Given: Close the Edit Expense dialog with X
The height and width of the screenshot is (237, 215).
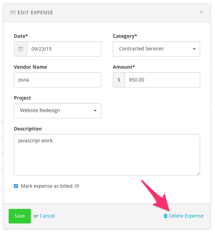Looking at the screenshot, I should pyautogui.click(x=201, y=12).
